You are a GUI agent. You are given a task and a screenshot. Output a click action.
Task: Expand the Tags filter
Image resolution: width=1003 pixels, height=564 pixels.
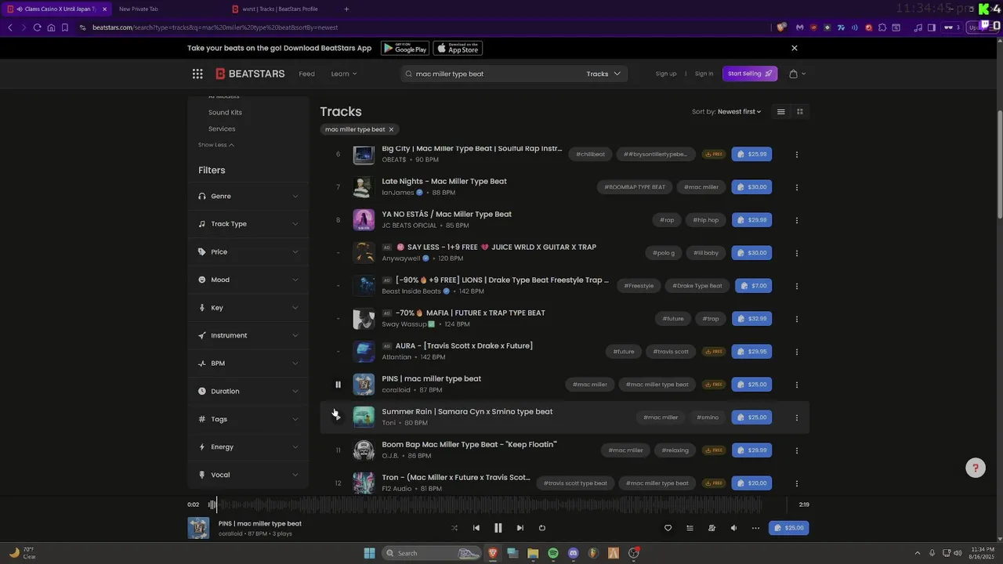click(248, 419)
